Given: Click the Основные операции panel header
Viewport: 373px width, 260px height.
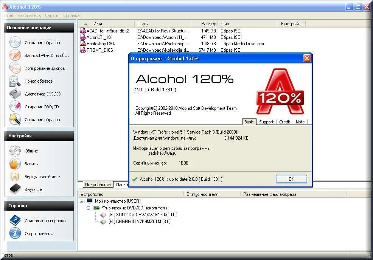Looking at the screenshot, I should pyautogui.click(x=39, y=28).
